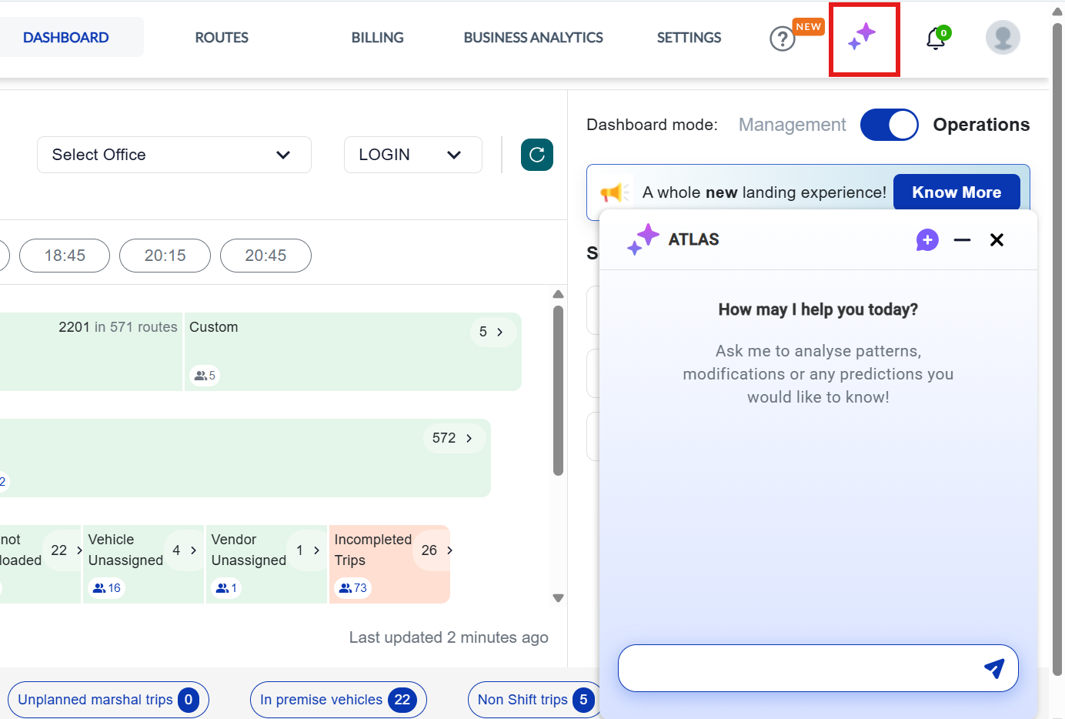
Task: Open In premise vehicles filter
Action: [338, 700]
